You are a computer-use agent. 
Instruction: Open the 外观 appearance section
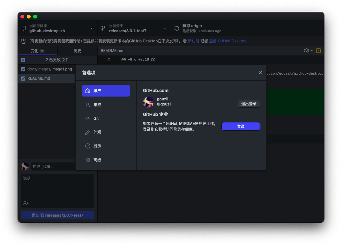point(106,132)
